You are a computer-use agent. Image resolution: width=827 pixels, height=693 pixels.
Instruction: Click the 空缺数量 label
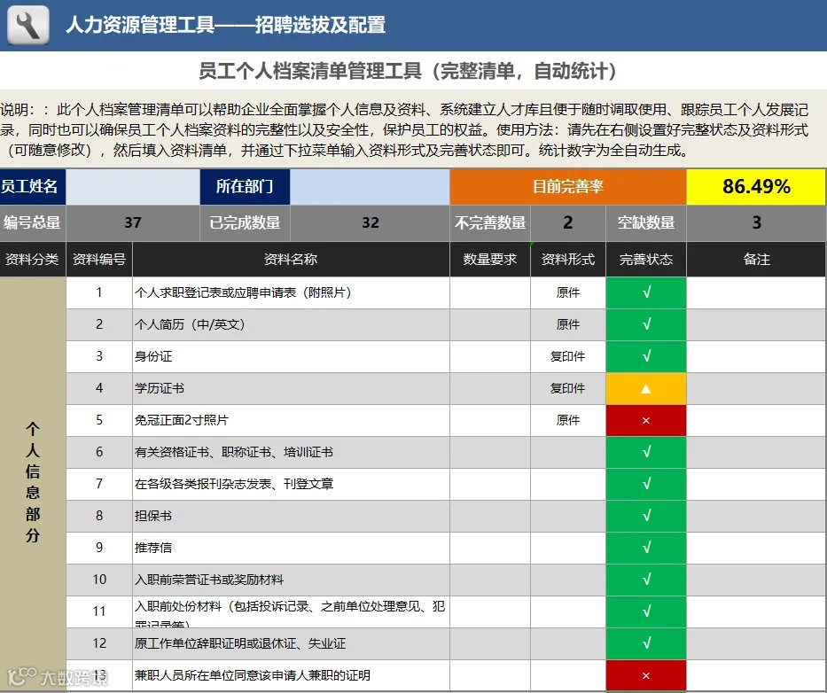[645, 223]
